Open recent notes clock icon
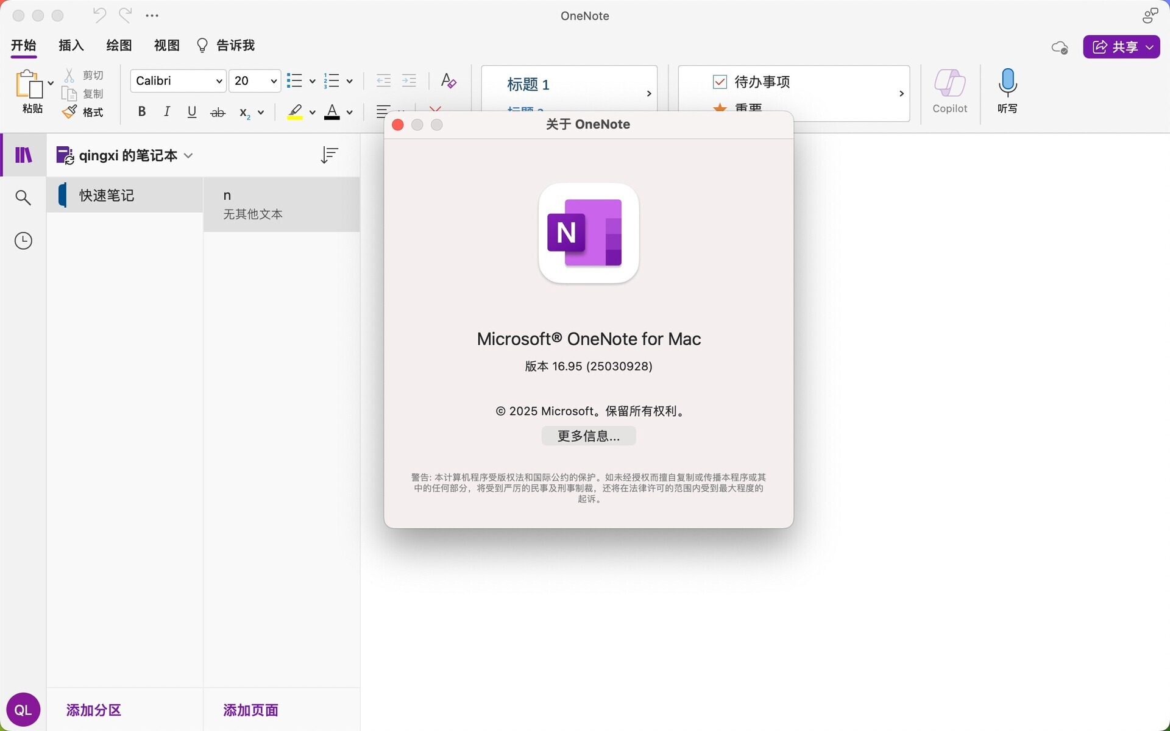The image size is (1170, 731). tap(23, 241)
